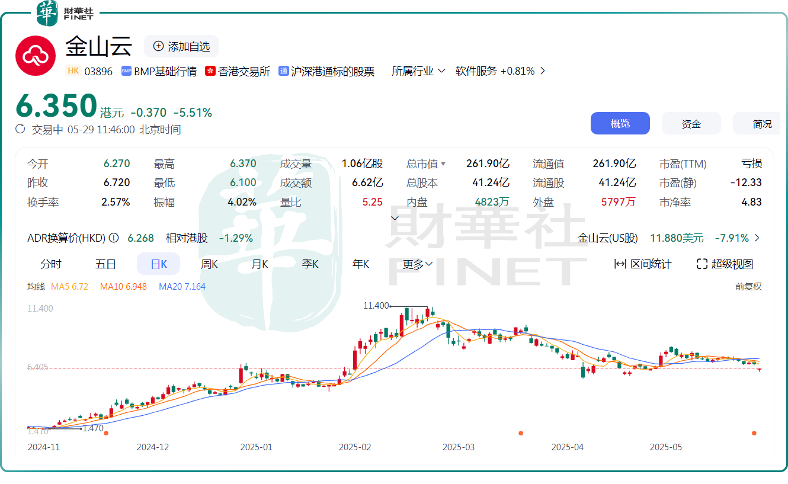Click the 市净率 value 4.83

coord(752,202)
